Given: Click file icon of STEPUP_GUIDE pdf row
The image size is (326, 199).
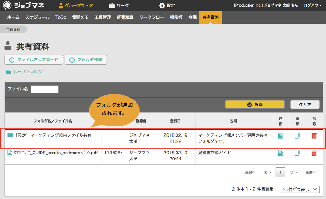Looking at the screenshot, I should point(10,153).
